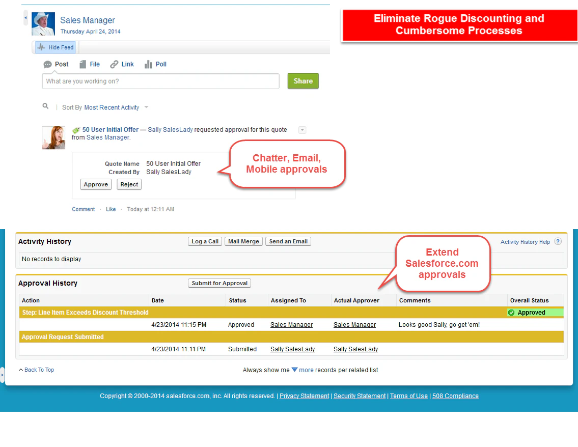Click the Log a Call button
The width and height of the screenshot is (578, 447).
pos(205,241)
